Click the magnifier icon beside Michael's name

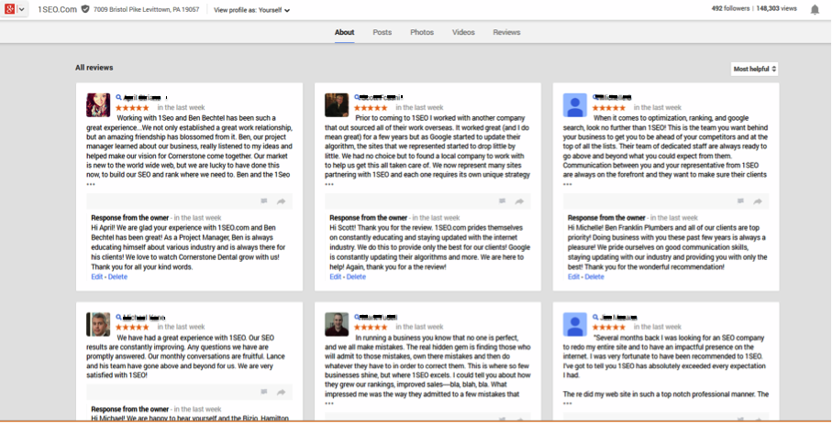pyautogui.click(x=119, y=317)
